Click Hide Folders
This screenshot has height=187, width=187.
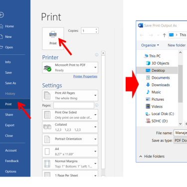click(152, 157)
